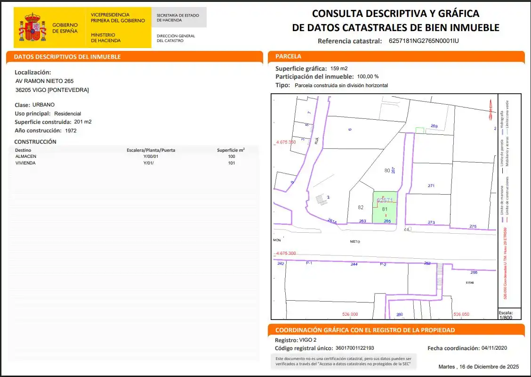Click "SECRETARÍA DE ESTADO DE HACIENDA" text

pyautogui.click(x=178, y=17)
